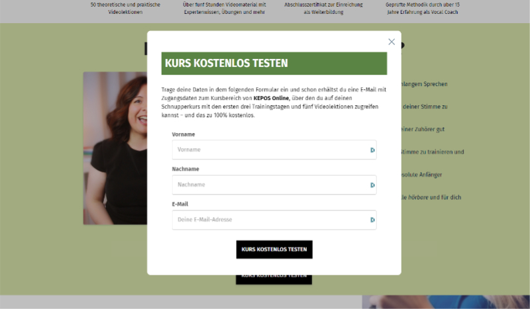Focus the Vorname text input

click(268, 150)
